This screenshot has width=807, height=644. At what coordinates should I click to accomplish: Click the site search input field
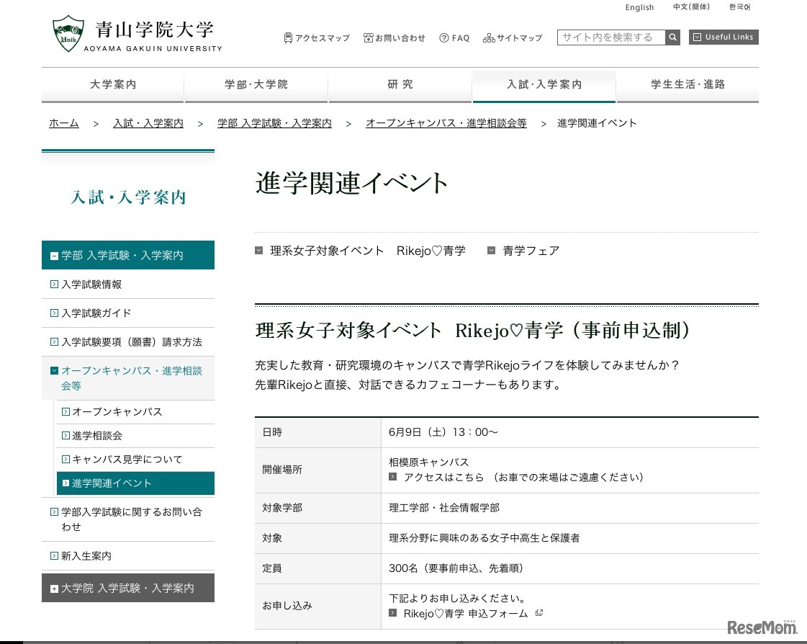pyautogui.click(x=610, y=37)
